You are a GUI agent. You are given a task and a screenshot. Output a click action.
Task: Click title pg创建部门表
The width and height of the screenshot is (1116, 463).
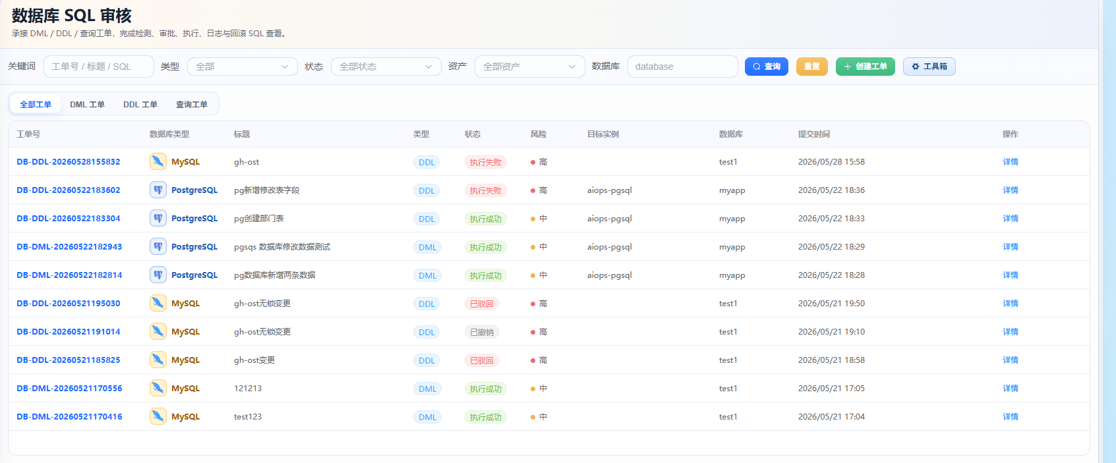[258, 218]
